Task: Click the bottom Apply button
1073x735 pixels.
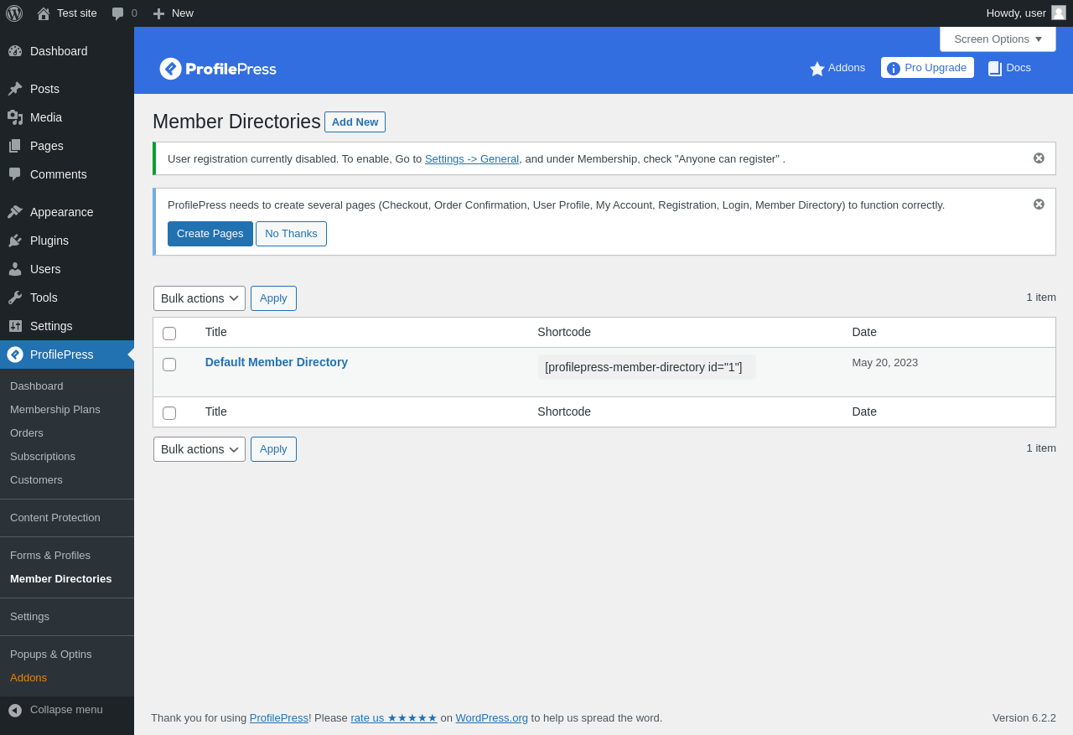Action: (x=273, y=449)
